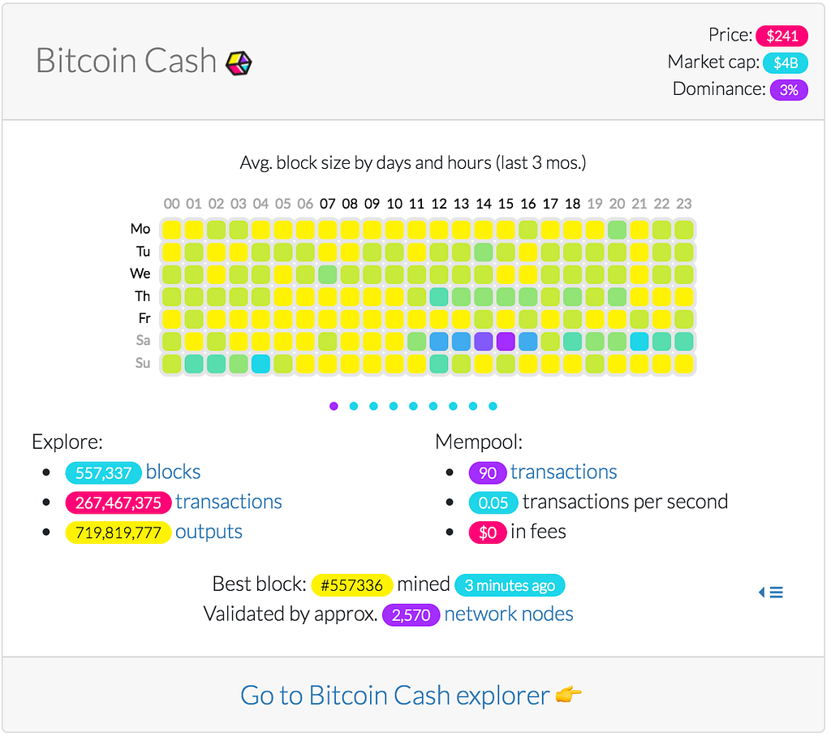Open the network nodes link
Screen dimensions: 831x737
[x=509, y=614]
